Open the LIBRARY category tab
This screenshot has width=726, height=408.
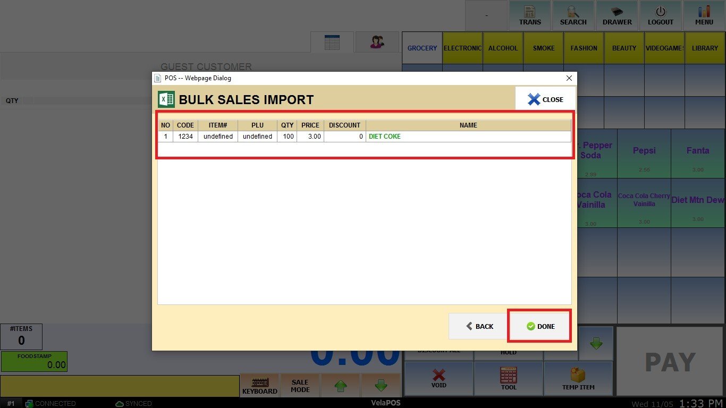point(705,48)
